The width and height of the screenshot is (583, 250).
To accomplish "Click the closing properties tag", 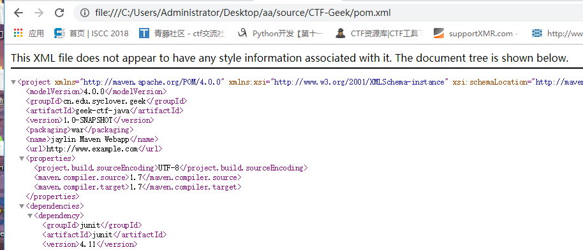I will pyautogui.click(x=52, y=197).
